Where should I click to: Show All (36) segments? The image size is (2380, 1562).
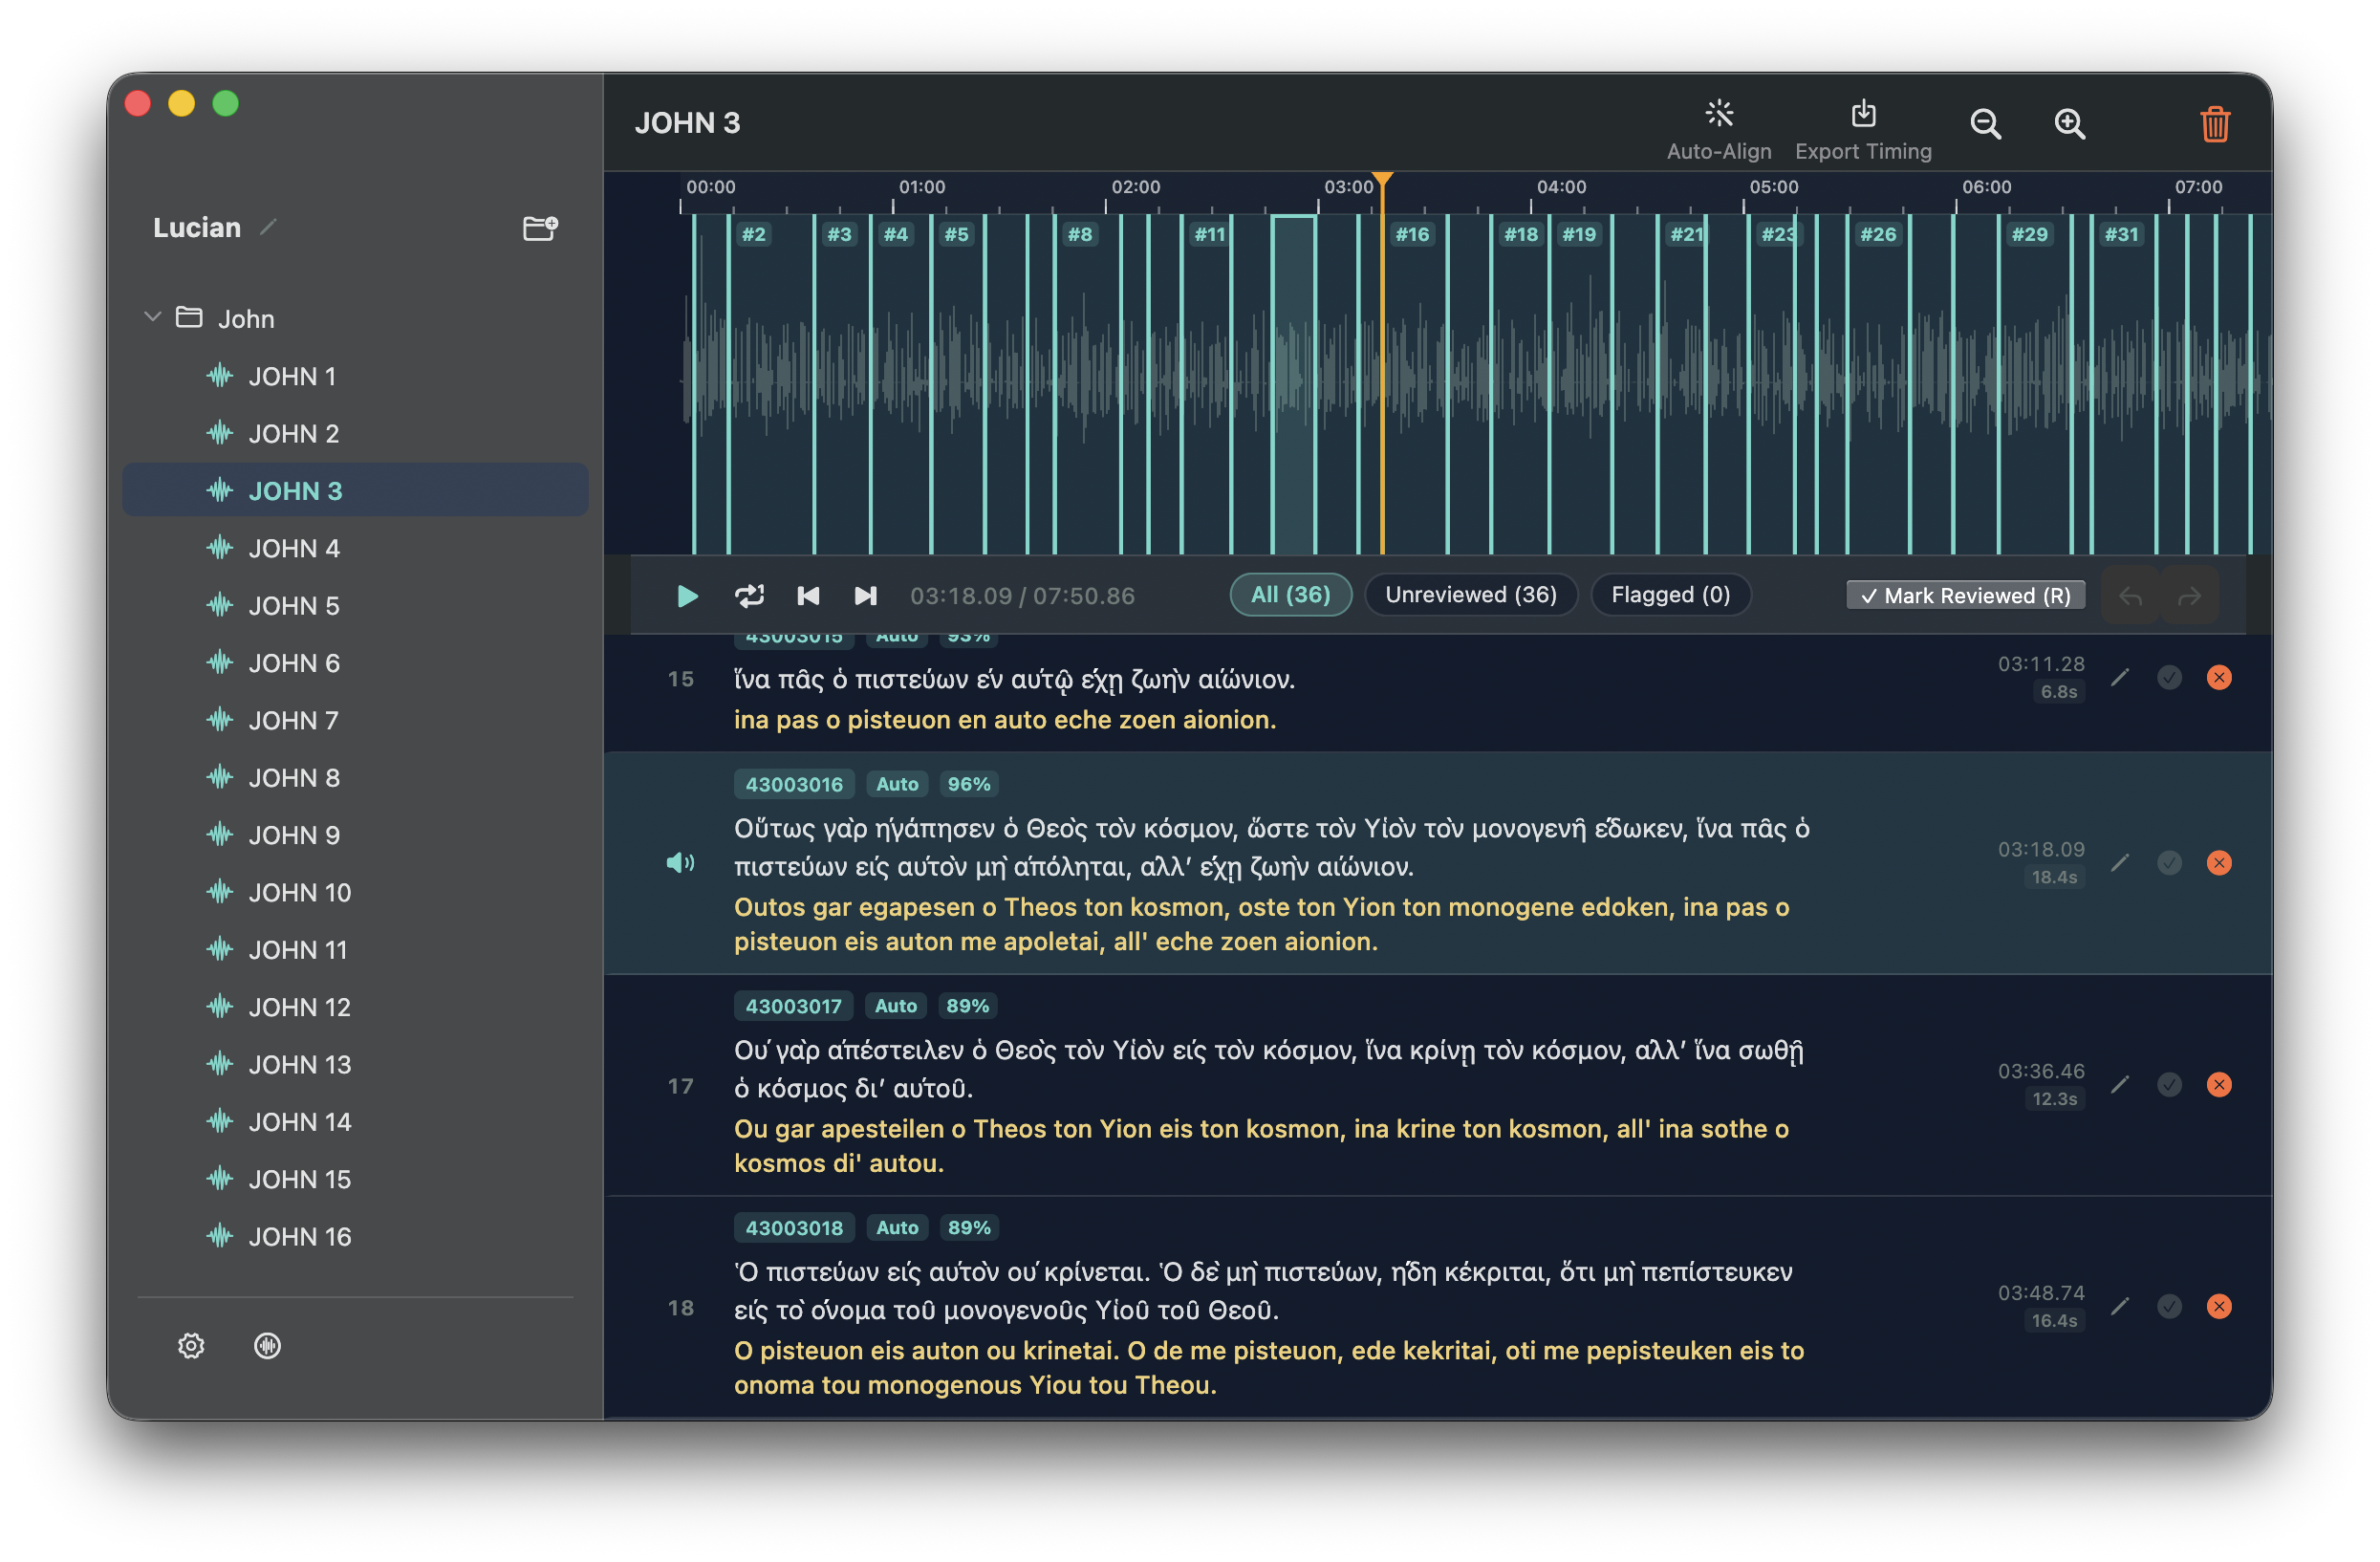(1290, 595)
